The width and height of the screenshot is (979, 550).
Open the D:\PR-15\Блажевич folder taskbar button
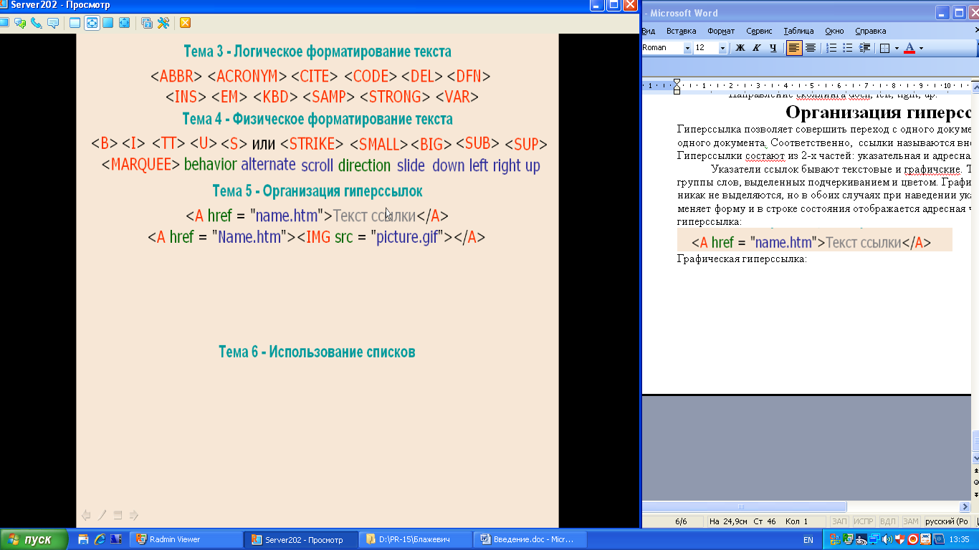416,539
